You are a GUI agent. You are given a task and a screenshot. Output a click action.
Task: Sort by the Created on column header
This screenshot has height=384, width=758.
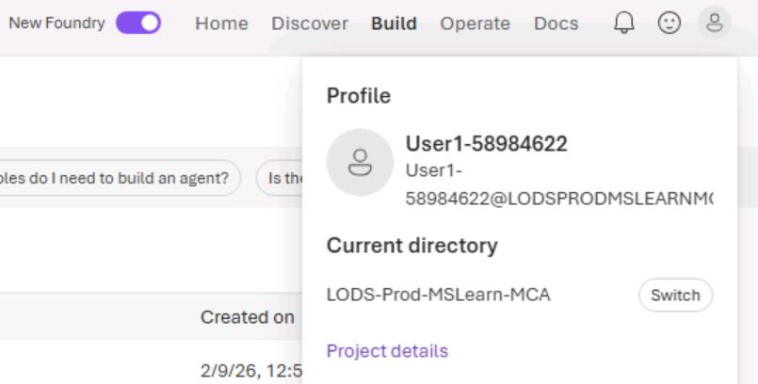click(247, 317)
